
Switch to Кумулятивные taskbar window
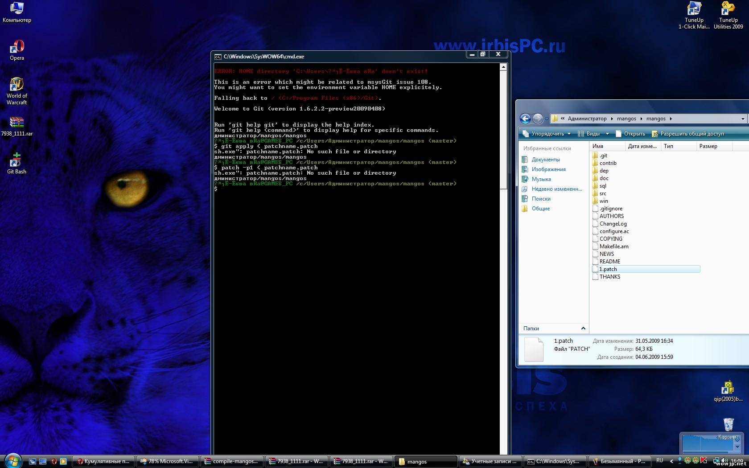[103, 461]
